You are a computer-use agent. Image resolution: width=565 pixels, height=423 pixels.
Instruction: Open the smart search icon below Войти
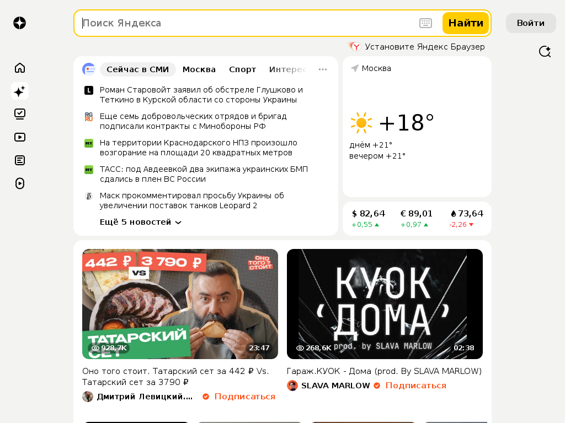(545, 51)
